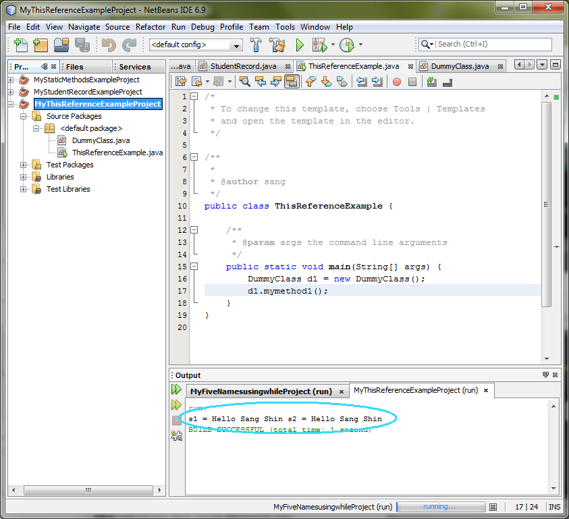Screen dimensions: 569x519
Task: Close the MyThisReferenceExampleProject (run) output tab
Action: 486,391
